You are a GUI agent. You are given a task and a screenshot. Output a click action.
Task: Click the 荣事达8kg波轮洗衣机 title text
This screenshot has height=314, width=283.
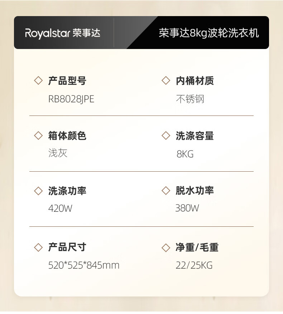click(x=208, y=34)
